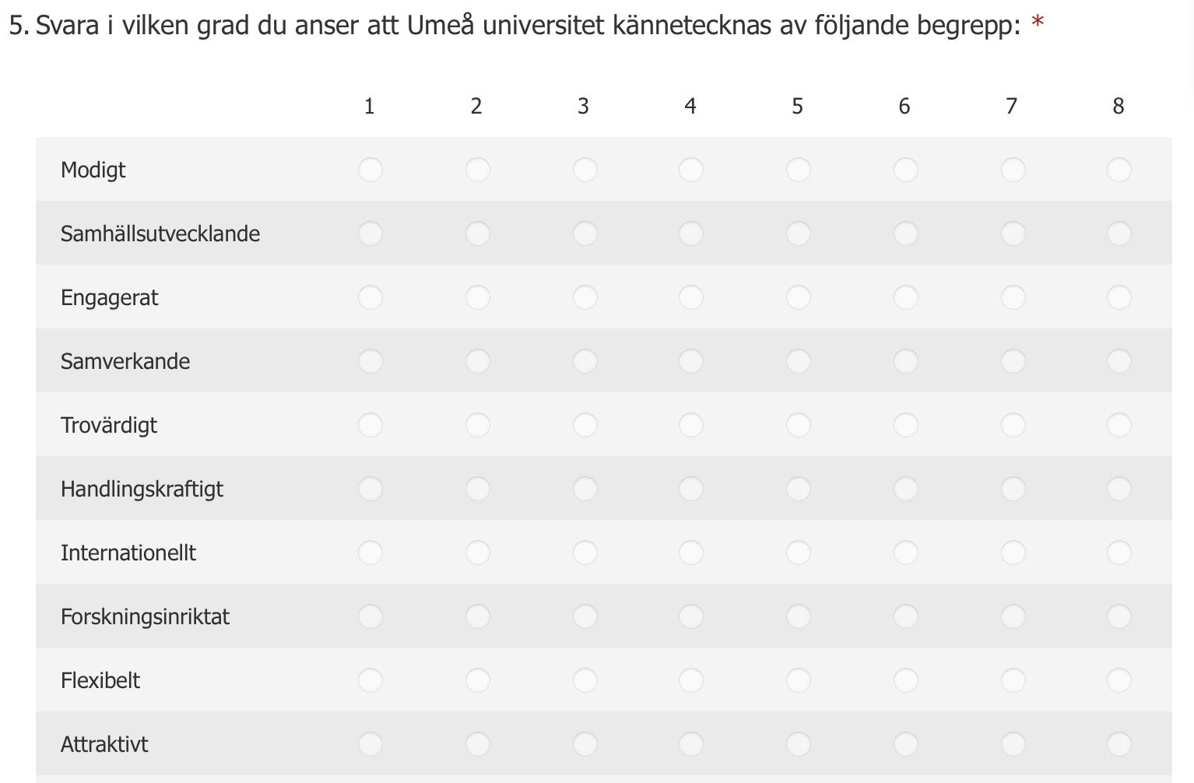
Task: Pick rating 8 for Handlingskraftigt
Action: click(x=1118, y=489)
